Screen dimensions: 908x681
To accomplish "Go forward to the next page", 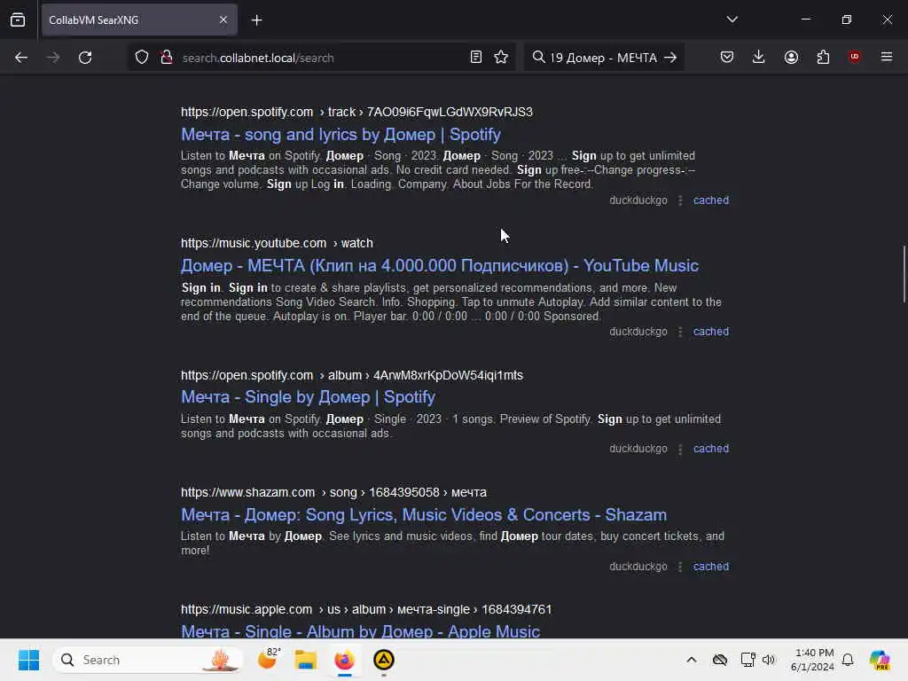I will tap(52, 58).
